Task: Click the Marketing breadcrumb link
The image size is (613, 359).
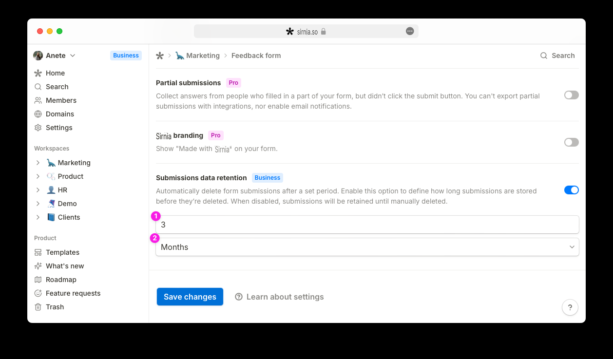Action: tap(197, 56)
